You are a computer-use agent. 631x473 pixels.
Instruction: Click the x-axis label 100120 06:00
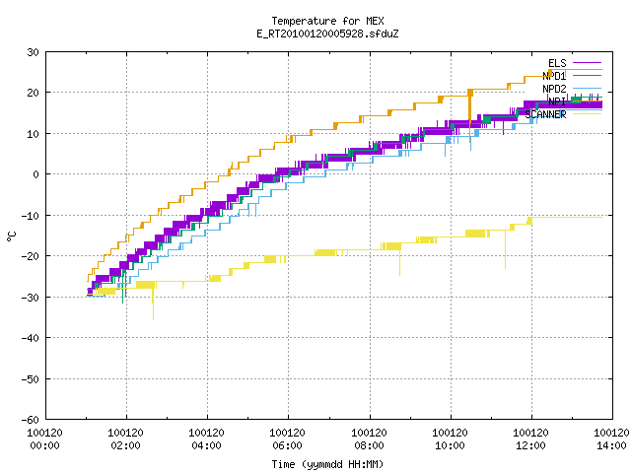pyautogui.click(x=287, y=439)
